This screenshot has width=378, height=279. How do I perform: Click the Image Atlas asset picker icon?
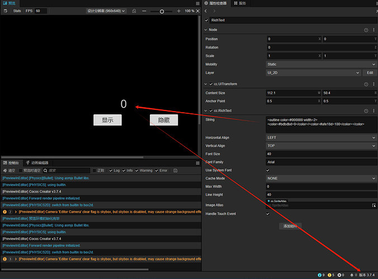pos(374,205)
